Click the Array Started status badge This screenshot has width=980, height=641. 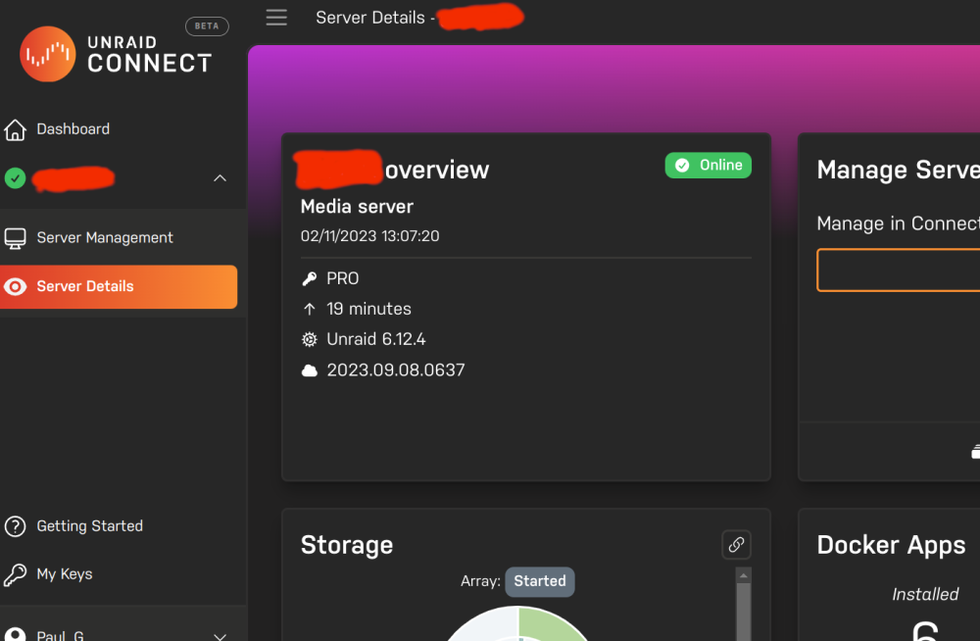[539, 581]
